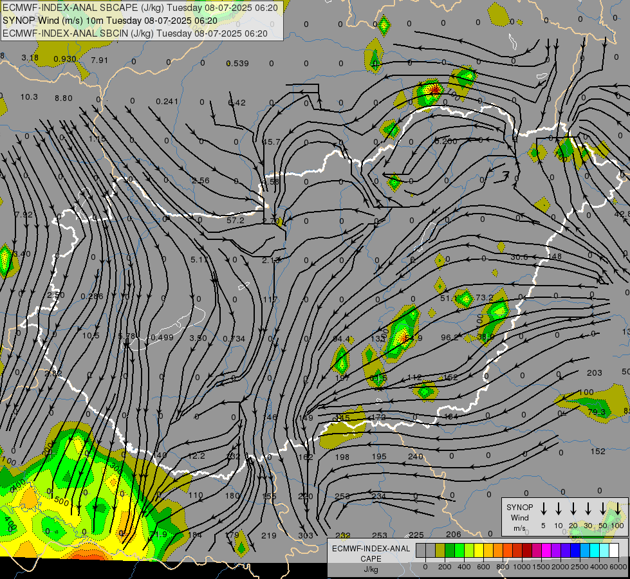Click the 198 value on map
The image size is (630, 579).
pos(342,457)
